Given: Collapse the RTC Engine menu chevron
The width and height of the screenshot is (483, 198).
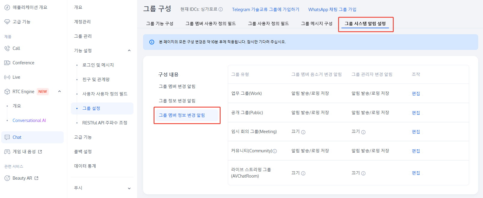Looking at the screenshot, I should pos(60,91).
